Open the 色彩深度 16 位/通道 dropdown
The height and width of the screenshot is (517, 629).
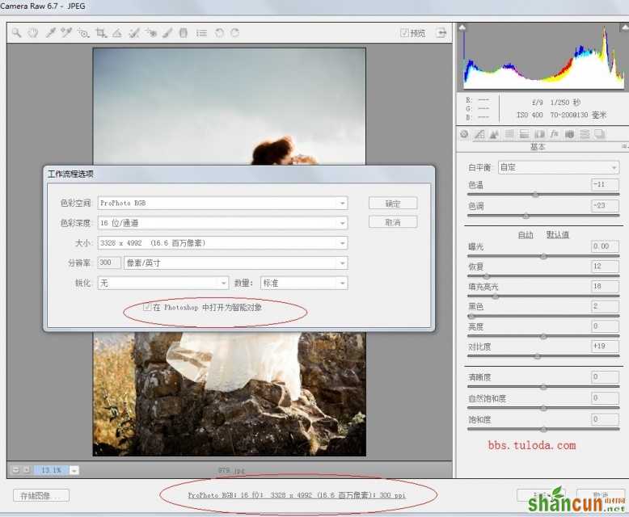click(222, 223)
